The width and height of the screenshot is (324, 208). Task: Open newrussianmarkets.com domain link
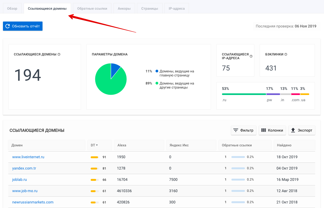pos(33,202)
